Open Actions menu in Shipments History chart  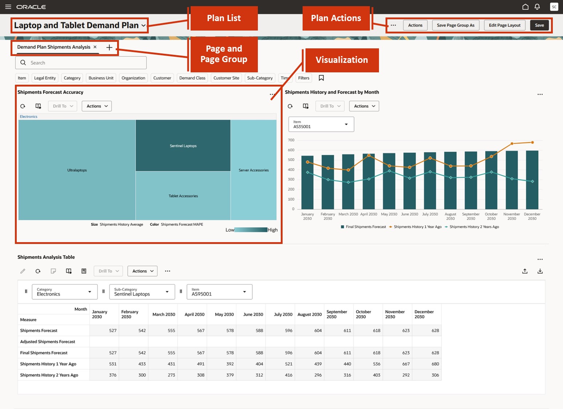click(364, 106)
